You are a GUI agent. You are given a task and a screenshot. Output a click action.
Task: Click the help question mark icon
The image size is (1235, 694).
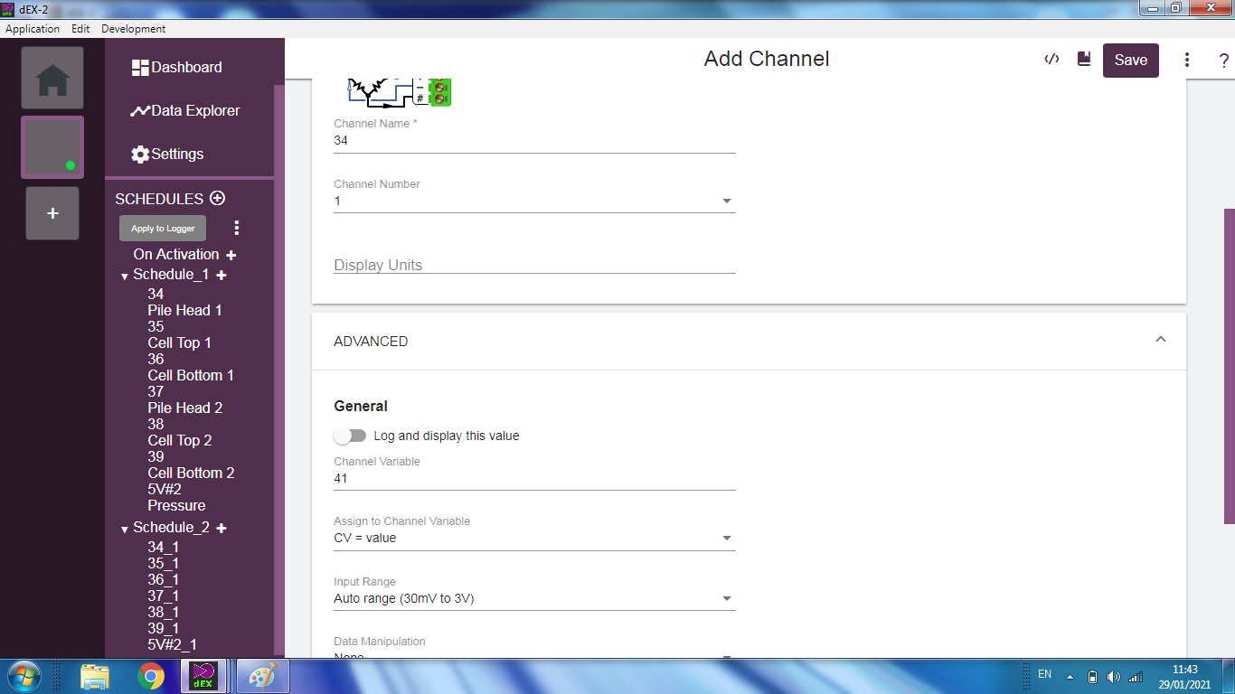(x=1224, y=61)
